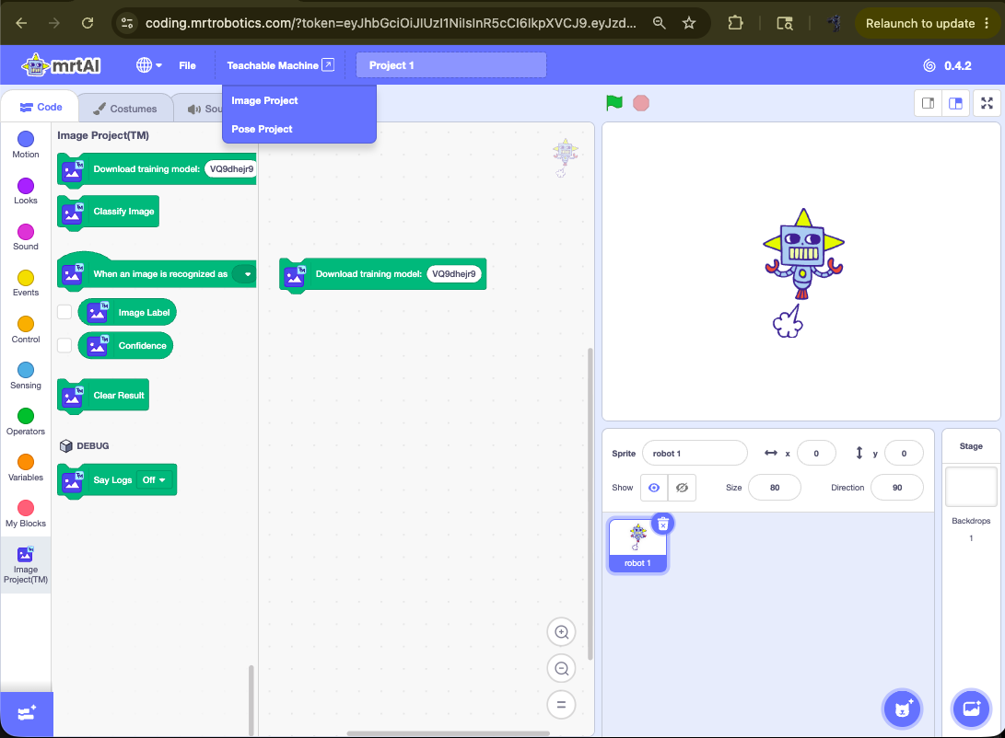The image size is (1005, 738).
Task: Zoom out the workspace
Action: click(x=562, y=668)
